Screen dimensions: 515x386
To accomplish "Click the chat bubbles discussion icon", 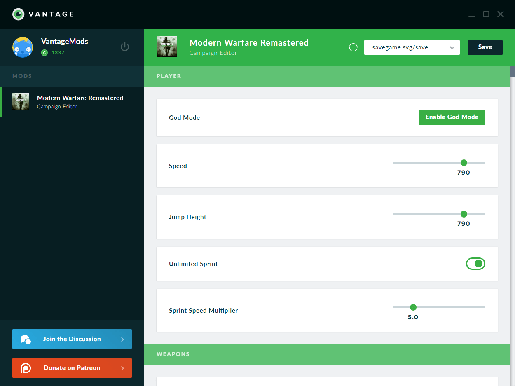I will pyautogui.click(x=26, y=339).
